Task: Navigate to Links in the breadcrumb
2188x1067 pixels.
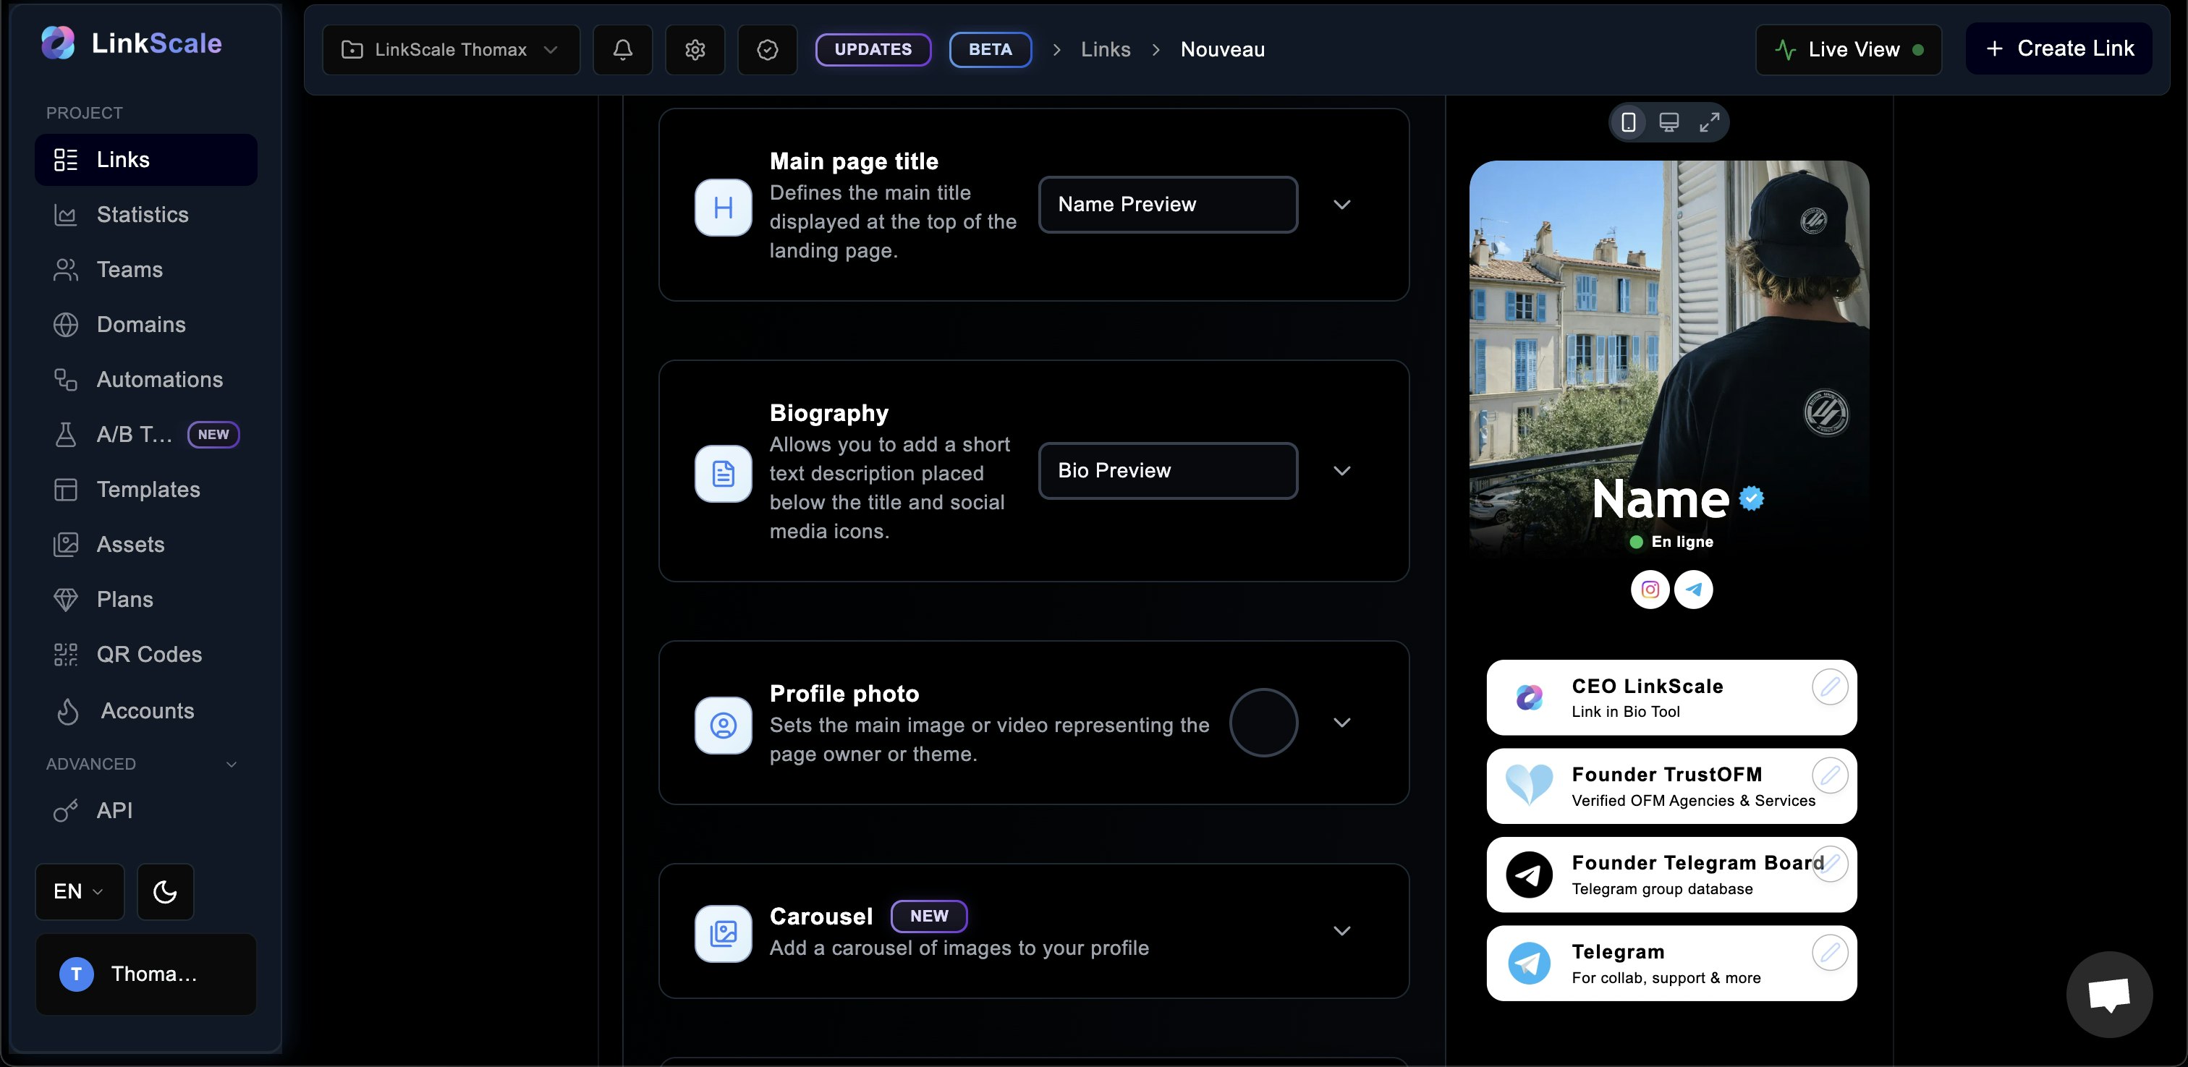Action: click(x=1106, y=49)
